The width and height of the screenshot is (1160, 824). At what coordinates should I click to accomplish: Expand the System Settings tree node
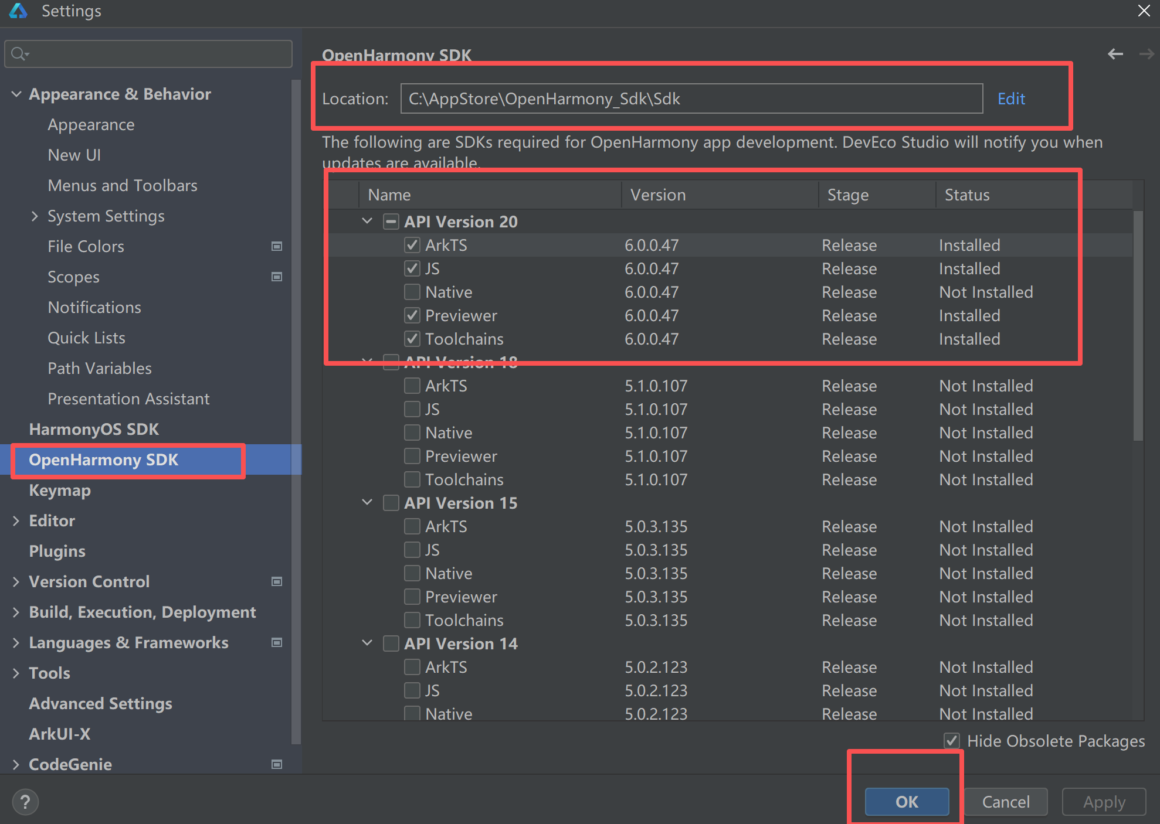point(35,216)
